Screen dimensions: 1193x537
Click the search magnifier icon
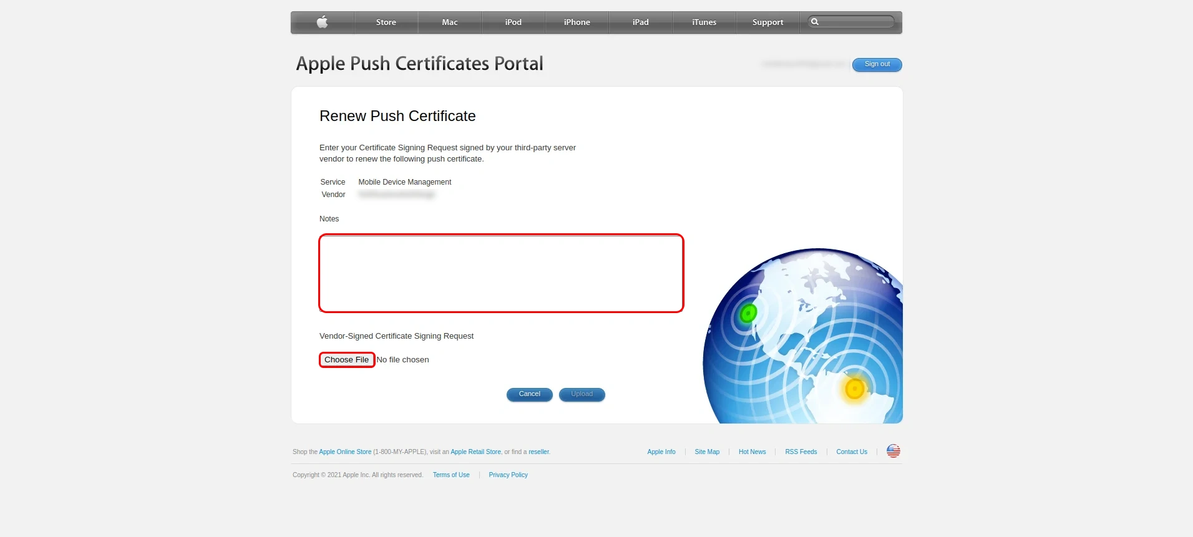click(814, 22)
